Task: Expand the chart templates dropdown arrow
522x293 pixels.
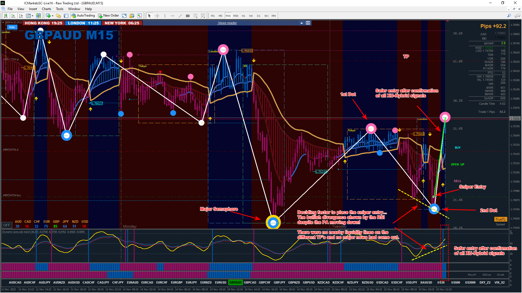Action: point(32,16)
